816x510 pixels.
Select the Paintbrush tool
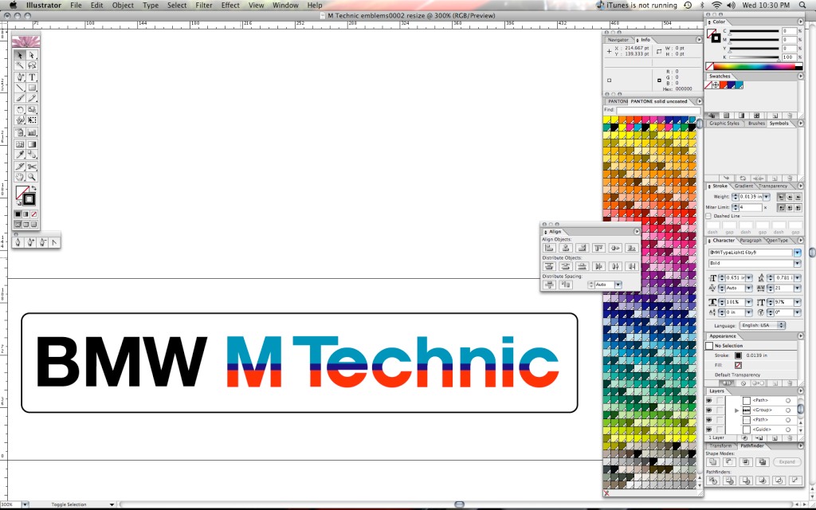click(x=20, y=98)
